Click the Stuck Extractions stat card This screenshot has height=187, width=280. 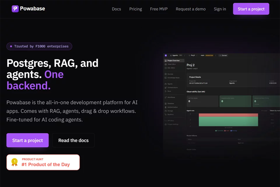tap(266, 101)
